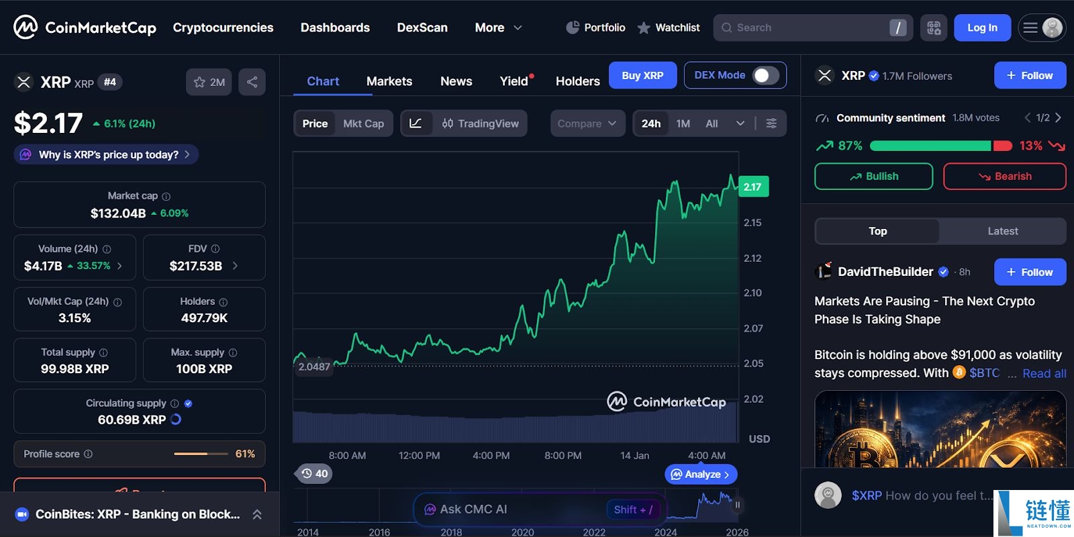Viewport: 1074px width, 537px height.
Task: Switch chart to Mkt Cap
Action: pyautogui.click(x=364, y=124)
